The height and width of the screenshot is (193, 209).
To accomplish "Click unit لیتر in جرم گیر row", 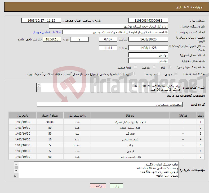I will pos(77,134).
